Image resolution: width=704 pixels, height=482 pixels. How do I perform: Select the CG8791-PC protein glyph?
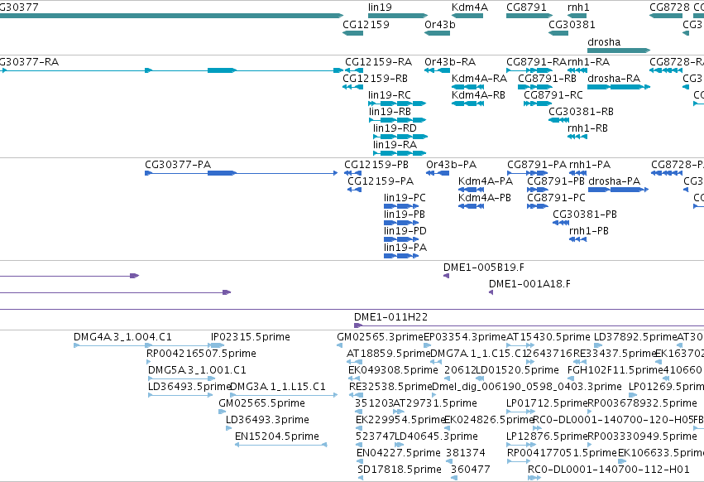tap(538, 206)
